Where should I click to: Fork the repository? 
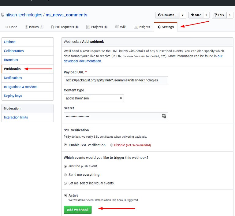219,15
